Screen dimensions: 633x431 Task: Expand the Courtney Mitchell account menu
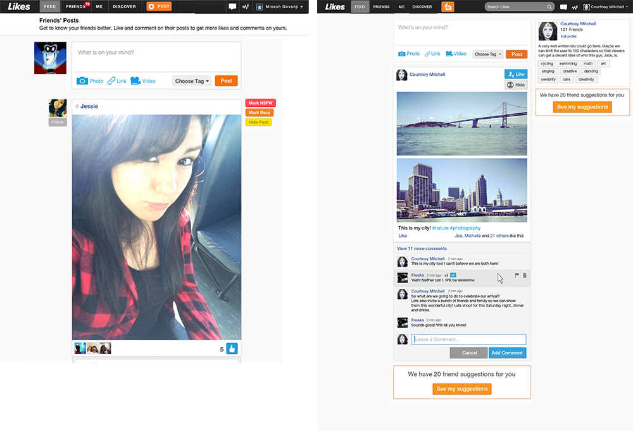(606, 7)
